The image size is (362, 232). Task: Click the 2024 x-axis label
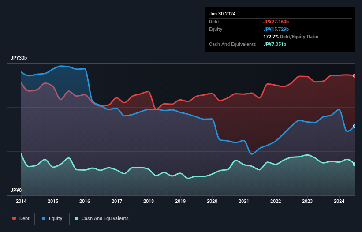click(339, 201)
